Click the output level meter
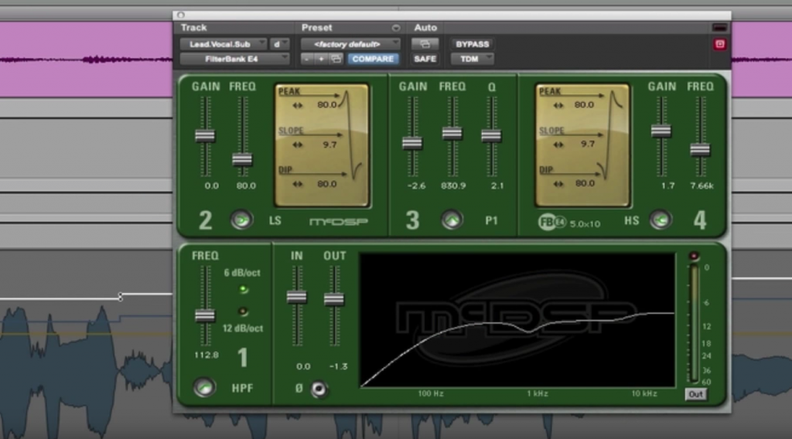 point(695,324)
